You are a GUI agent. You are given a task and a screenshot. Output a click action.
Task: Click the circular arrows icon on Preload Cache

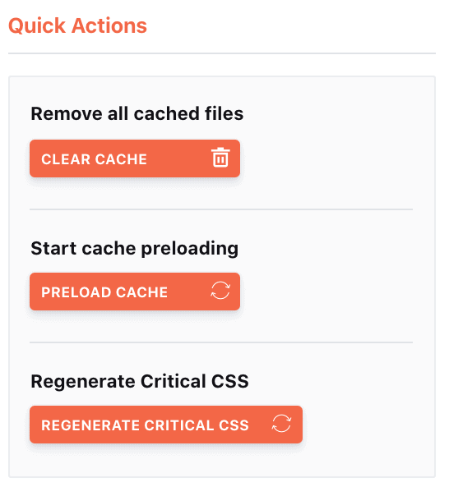tap(220, 291)
